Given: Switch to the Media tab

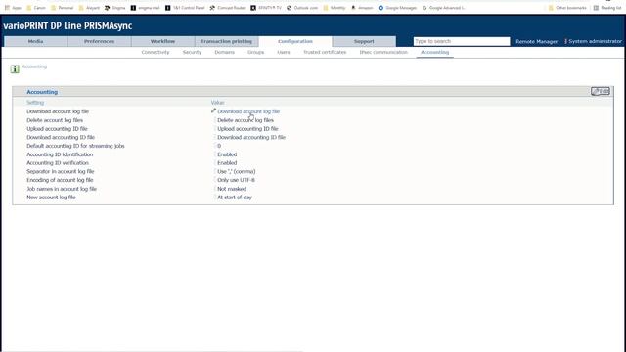Looking at the screenshot, I should tap(35, 41).
